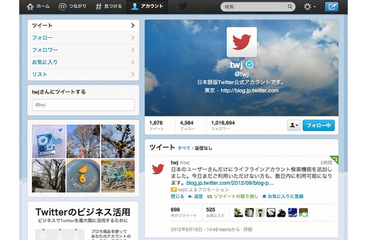The image size is (367, 240).
Task: Click リツイートの取り消し undo retweet
Action: pos(232,196)
